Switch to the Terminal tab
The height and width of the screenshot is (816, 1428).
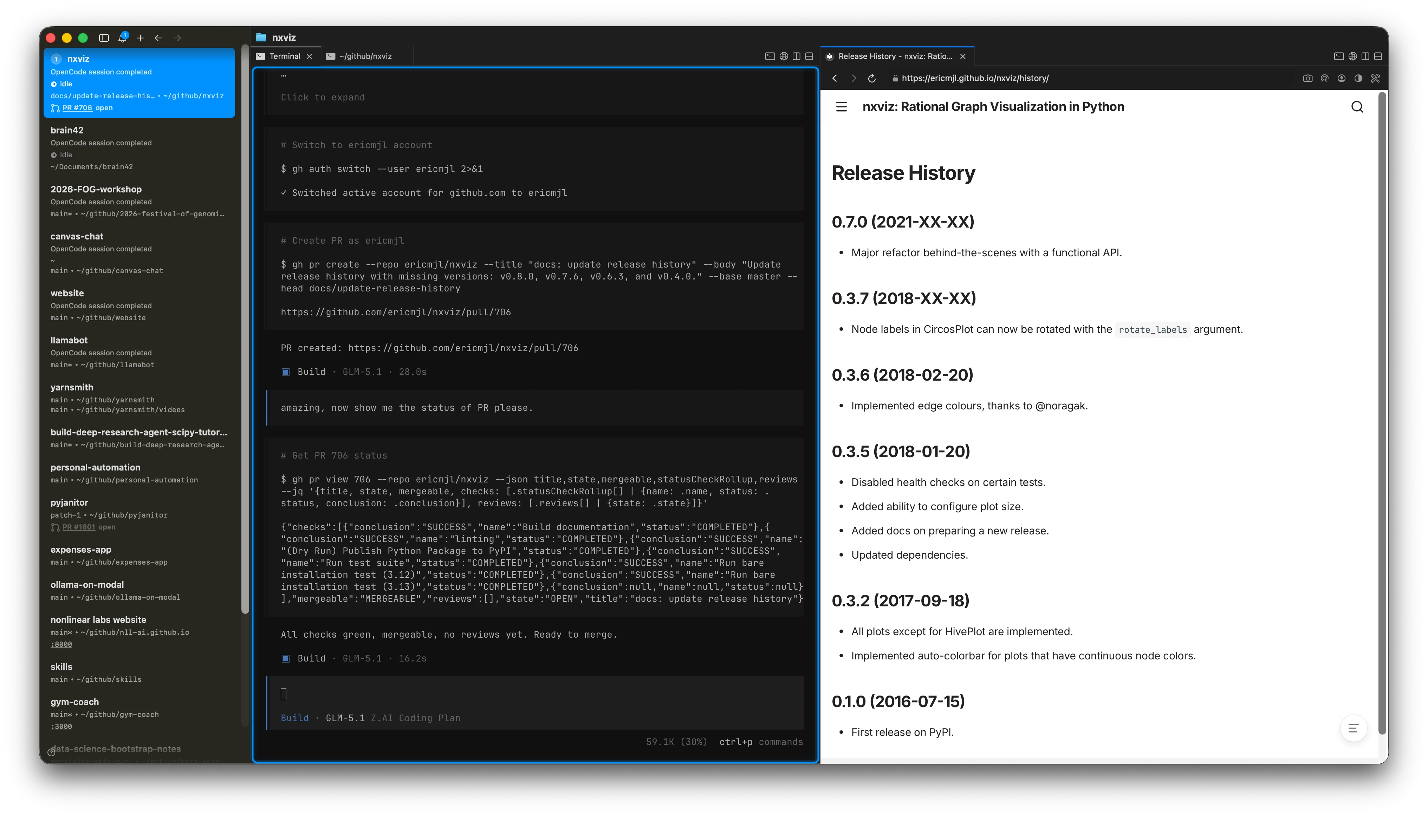point(285,56)
